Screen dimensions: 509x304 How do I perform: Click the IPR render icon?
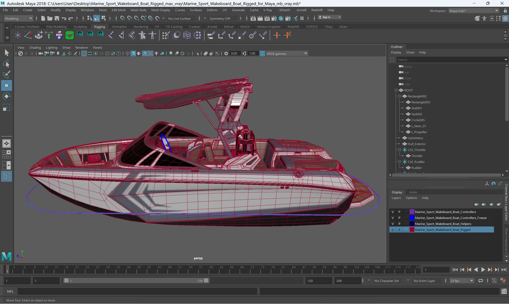[x=267, y=18]
